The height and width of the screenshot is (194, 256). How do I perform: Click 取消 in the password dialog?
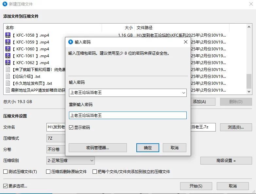pyautogui.click(x=175, y=148)
